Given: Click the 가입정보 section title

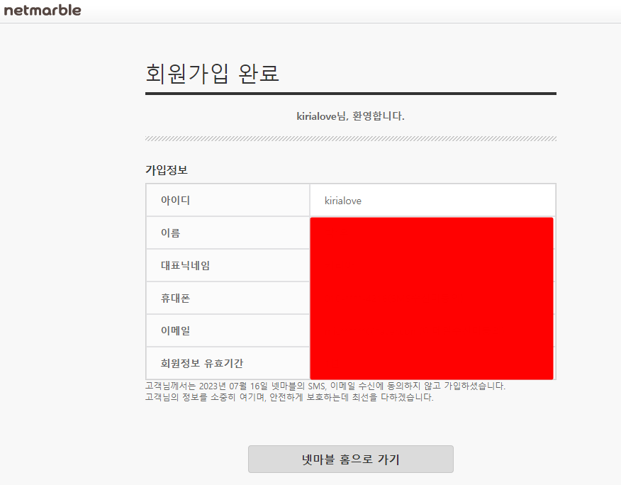Looking at the screenshot, I should coord(167,170).
